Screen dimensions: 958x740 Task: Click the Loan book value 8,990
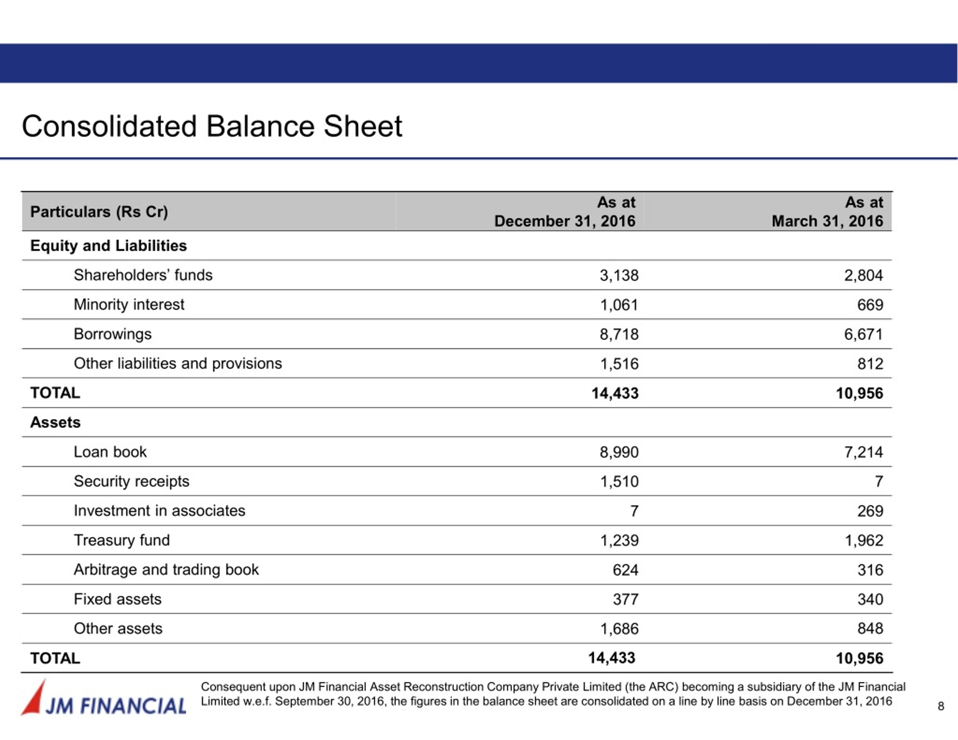(619, 452)
